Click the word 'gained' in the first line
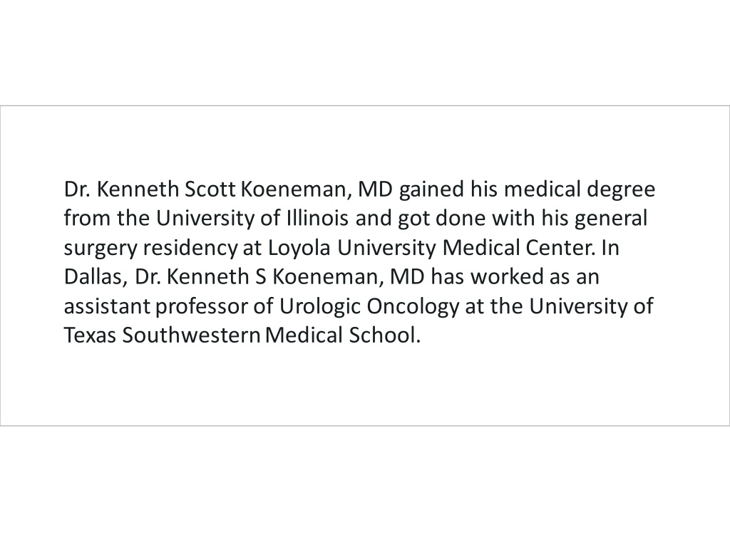This screenshot has width=730, height=547. coord(431,189)
